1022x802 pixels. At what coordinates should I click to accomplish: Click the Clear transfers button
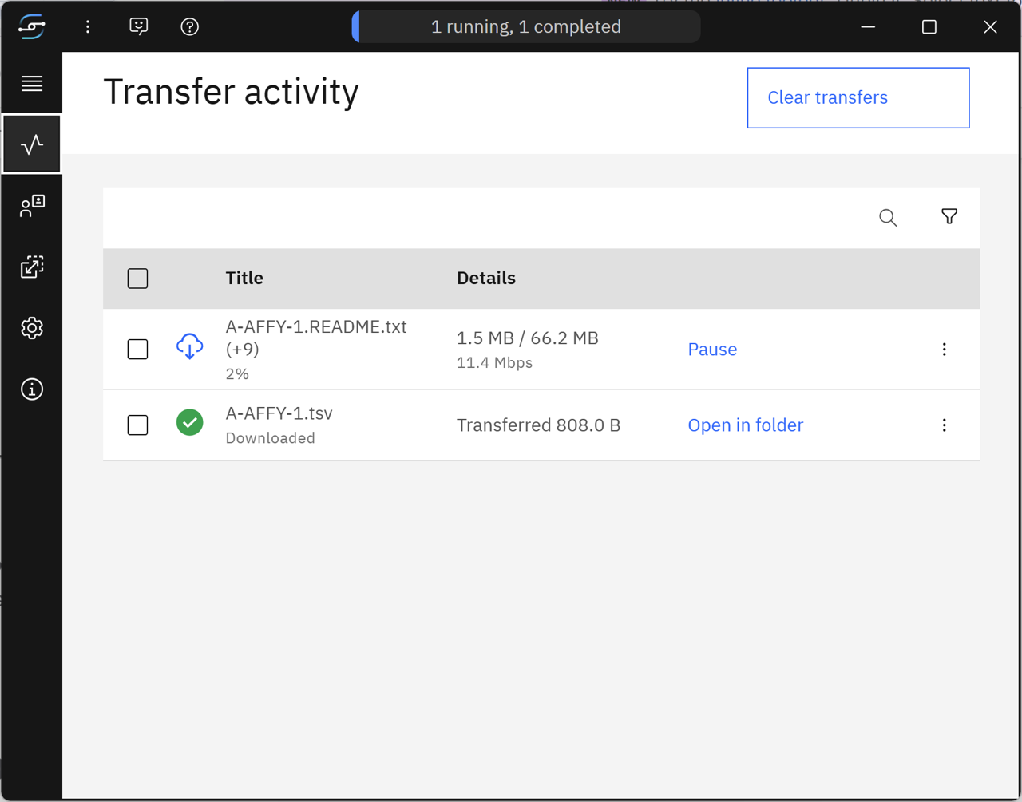click(858, 97)
